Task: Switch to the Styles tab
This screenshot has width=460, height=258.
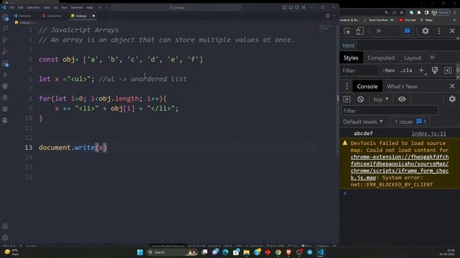Action: pos(351,57)
